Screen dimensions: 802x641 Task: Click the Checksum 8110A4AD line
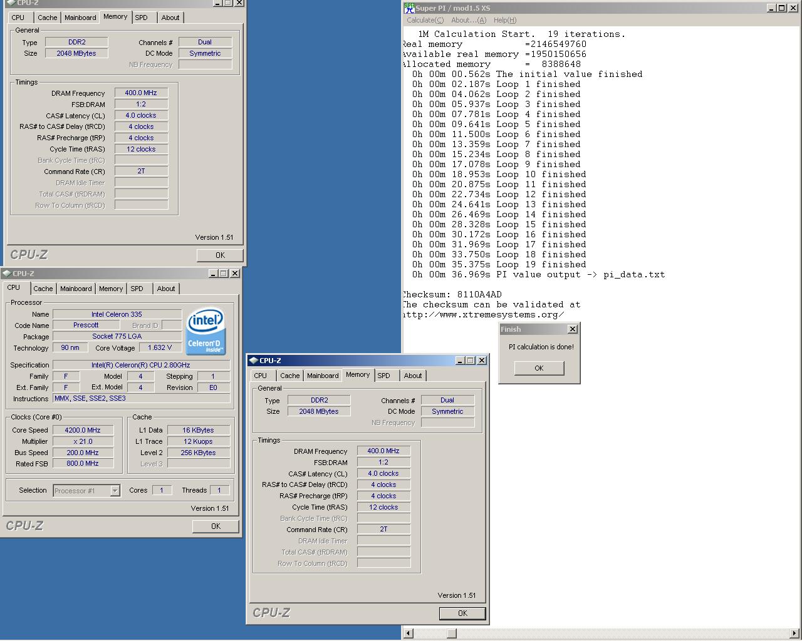(452, 294)
